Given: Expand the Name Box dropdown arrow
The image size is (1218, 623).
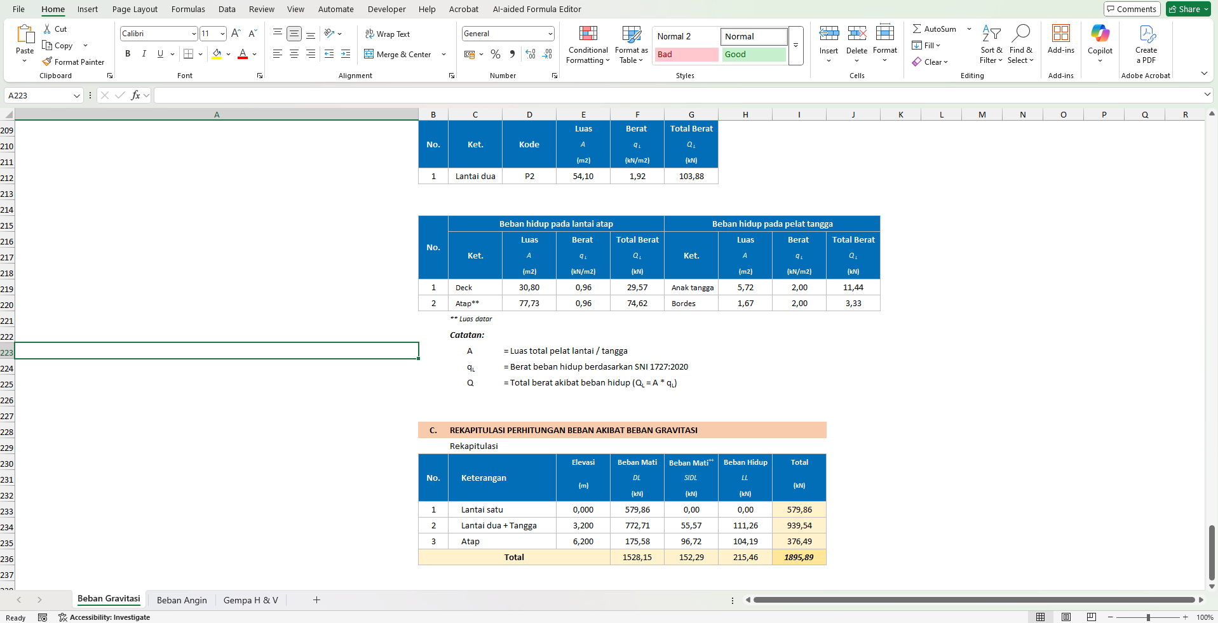Looking at the screenshot, I should point(77,95).
